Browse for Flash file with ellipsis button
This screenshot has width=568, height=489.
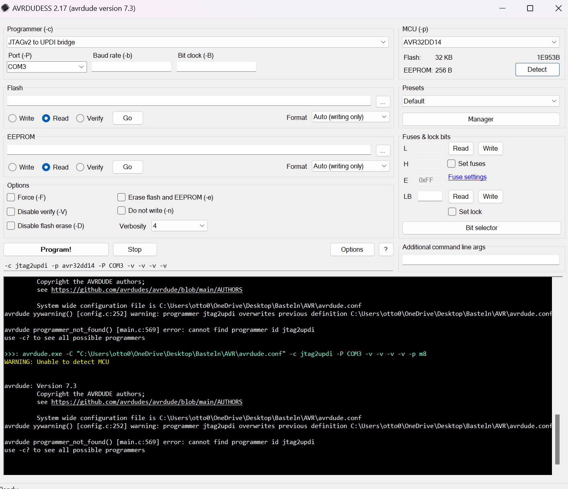[383, 102]
